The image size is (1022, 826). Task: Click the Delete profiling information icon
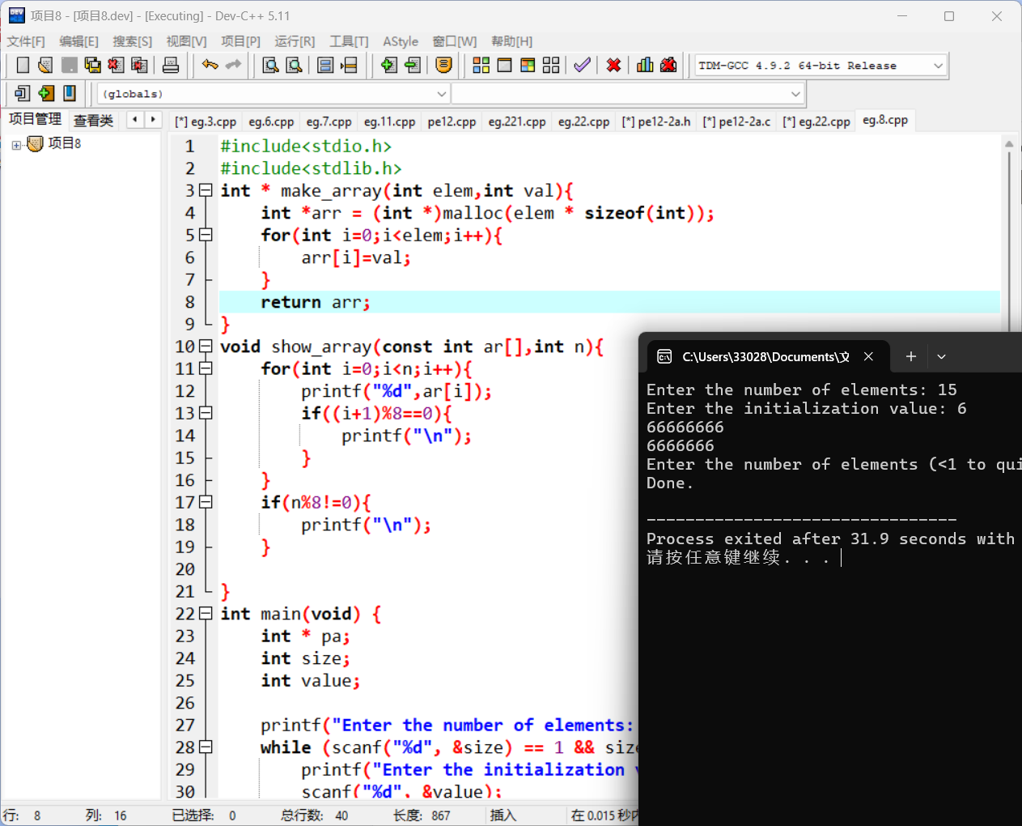[668, 66]
